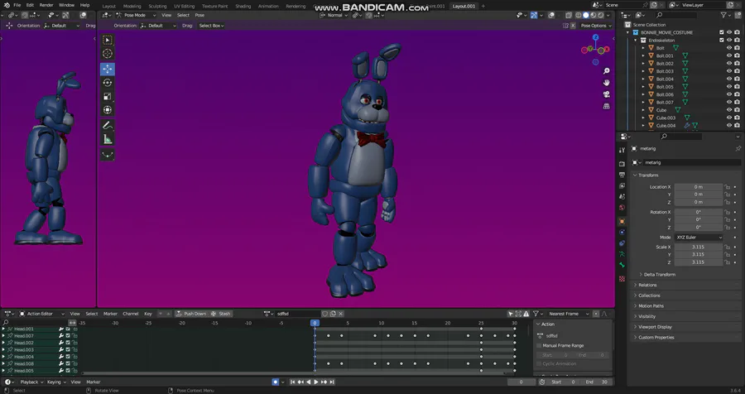Expand the Head.003 channel

pos(4,350)
